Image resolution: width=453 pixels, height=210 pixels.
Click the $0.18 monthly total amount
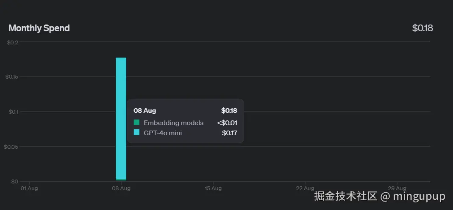(422, 28)
